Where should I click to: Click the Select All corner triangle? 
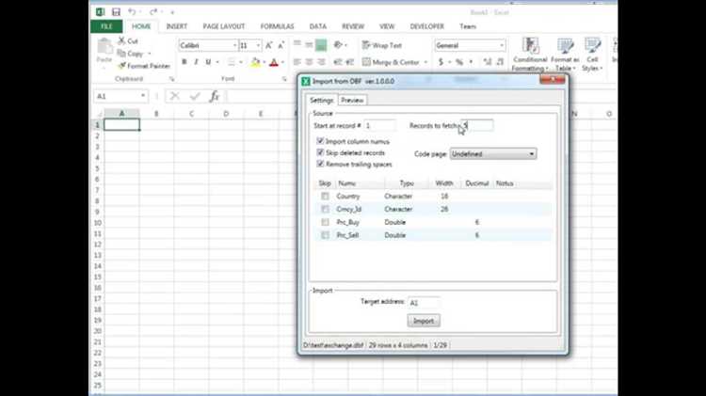point(99,114)
